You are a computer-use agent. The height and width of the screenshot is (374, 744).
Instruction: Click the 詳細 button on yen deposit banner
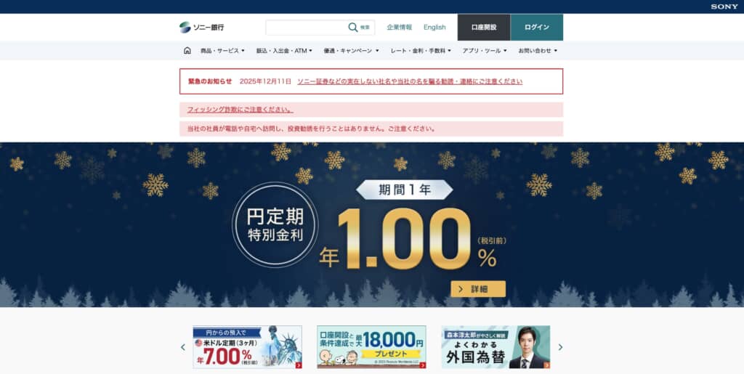(478, 289)
